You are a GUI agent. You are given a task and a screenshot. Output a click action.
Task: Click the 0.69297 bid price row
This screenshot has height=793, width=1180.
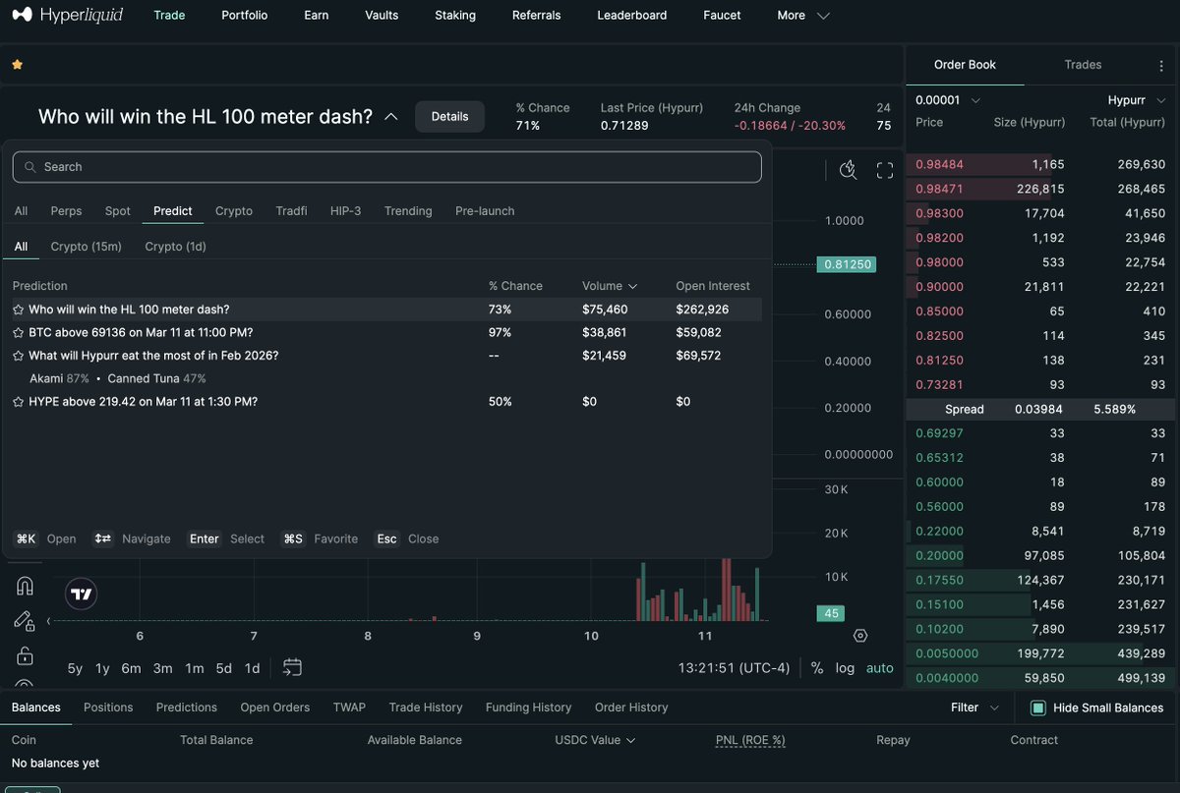point(1040,432)
